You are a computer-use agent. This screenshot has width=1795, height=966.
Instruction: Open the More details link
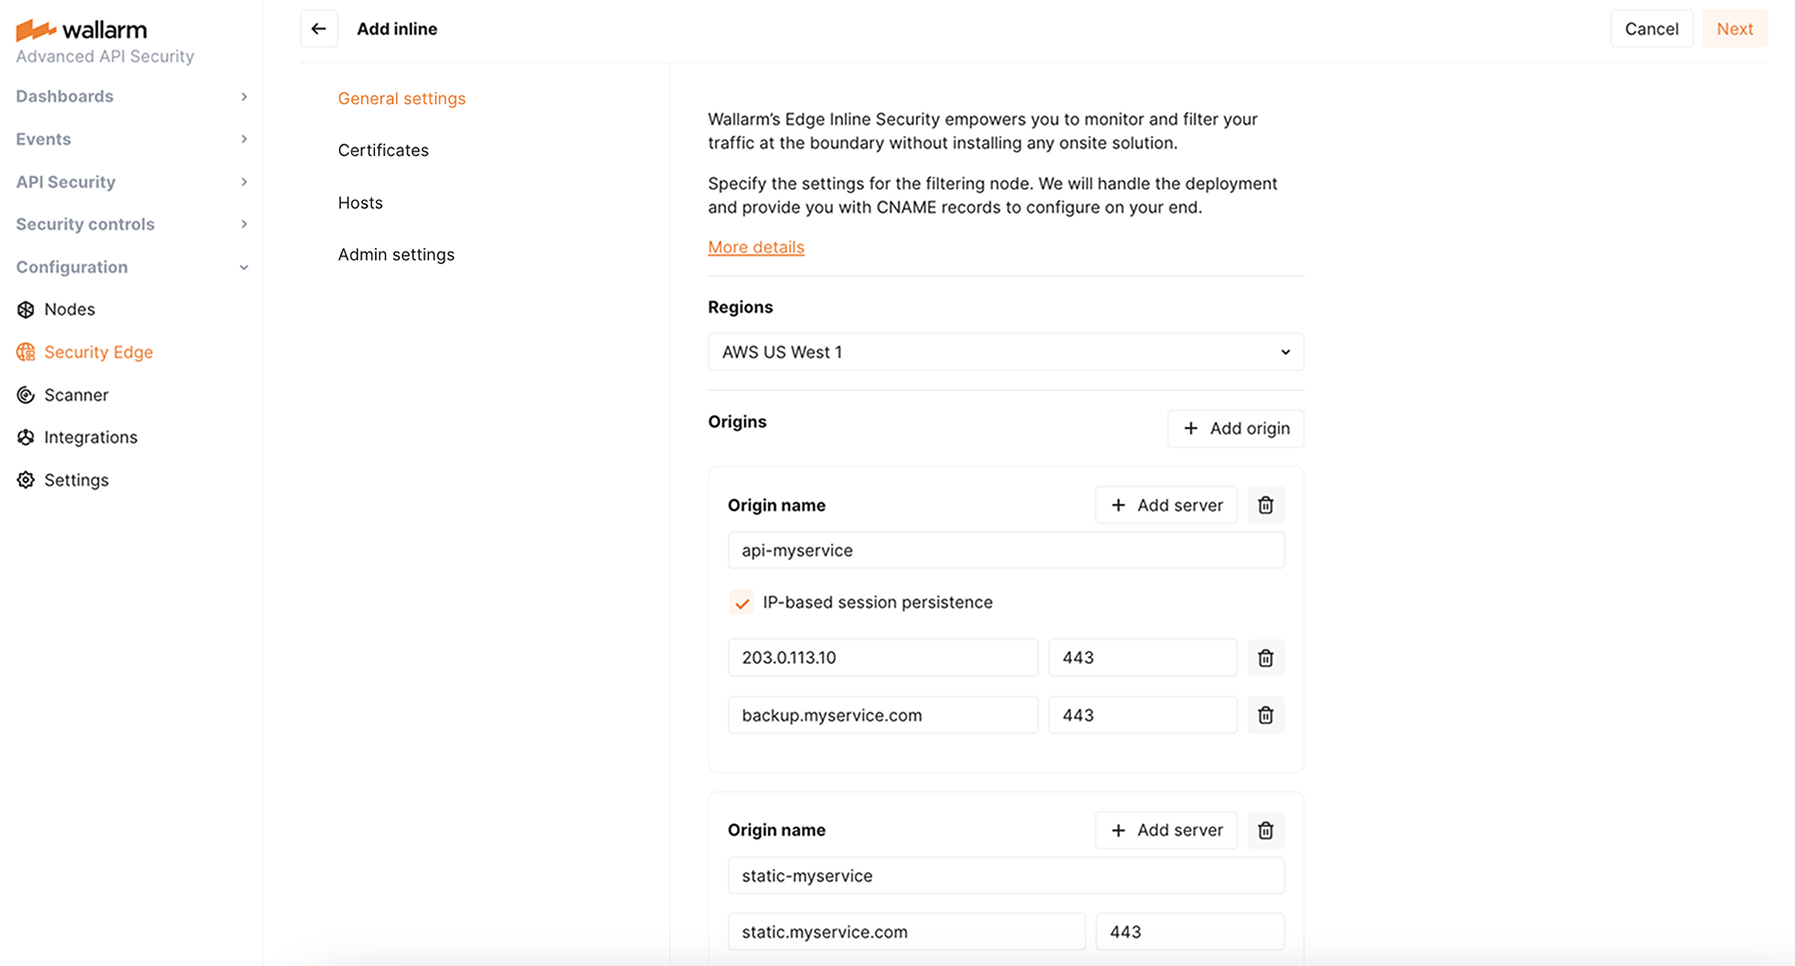pyautogui.click(x=755, y=247)
